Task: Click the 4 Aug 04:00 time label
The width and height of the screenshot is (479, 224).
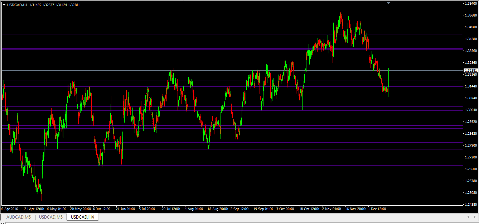Action: (194, 209)
